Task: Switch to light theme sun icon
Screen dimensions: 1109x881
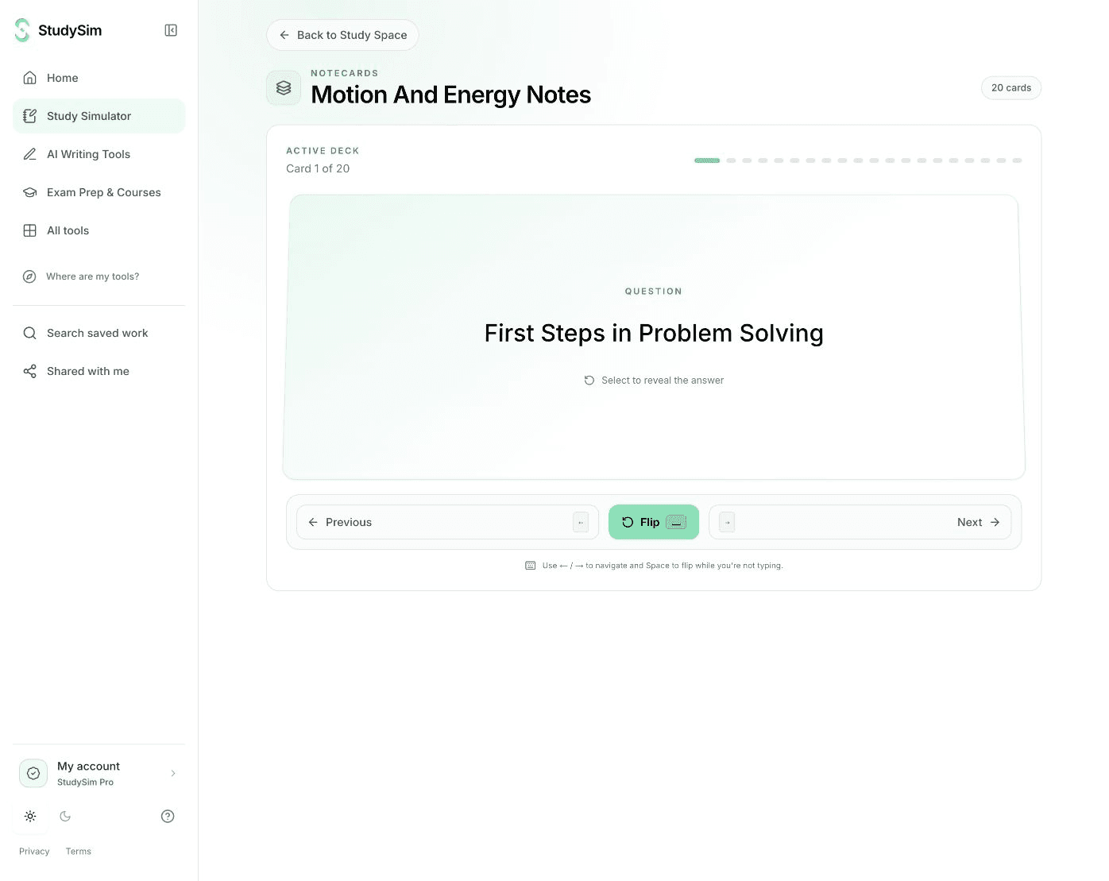Action: [30, 816]
